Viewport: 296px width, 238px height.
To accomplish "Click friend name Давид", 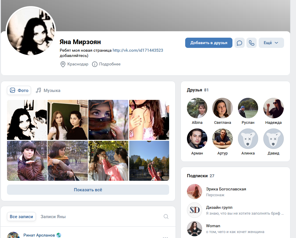I will point(273,153).
